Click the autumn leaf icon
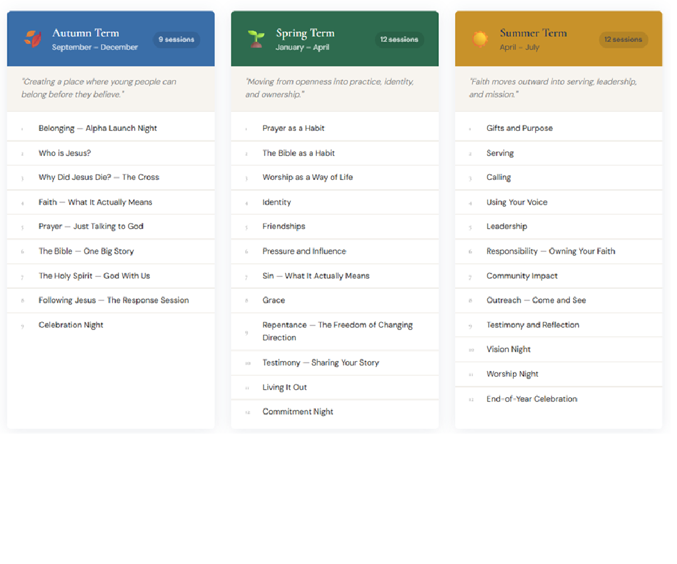The height and width of the screenshot is (564, 677). click(x=33, y=39)
